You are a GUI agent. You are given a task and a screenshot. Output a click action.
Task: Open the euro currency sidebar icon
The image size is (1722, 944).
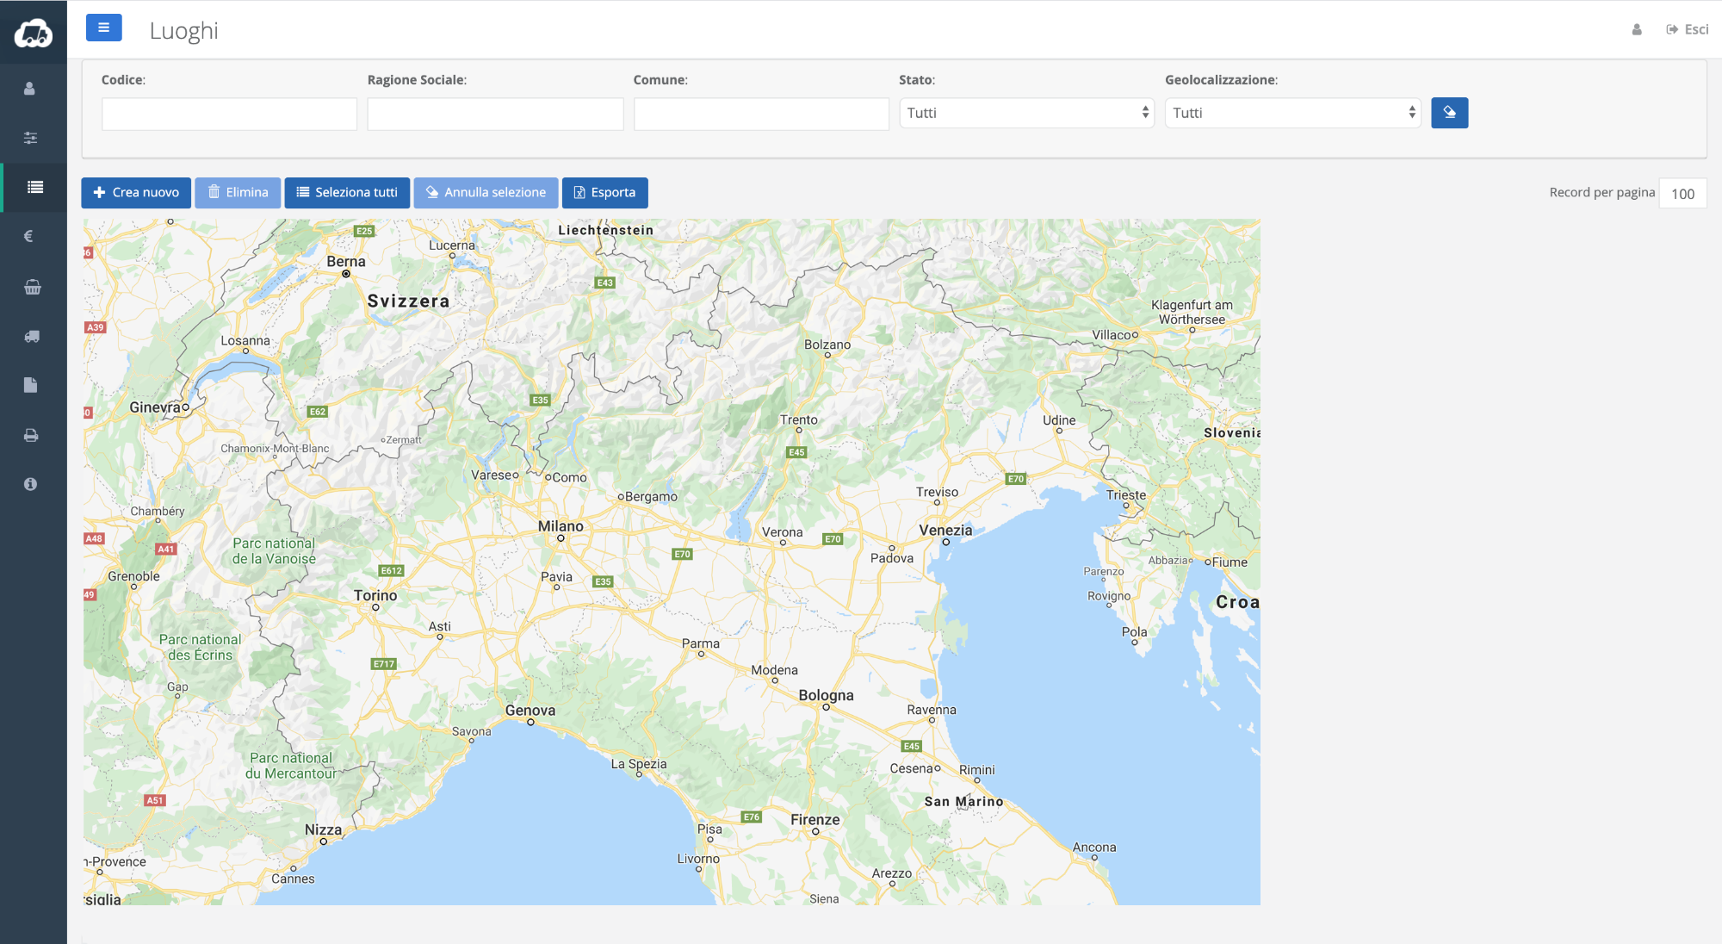point(28,236)
